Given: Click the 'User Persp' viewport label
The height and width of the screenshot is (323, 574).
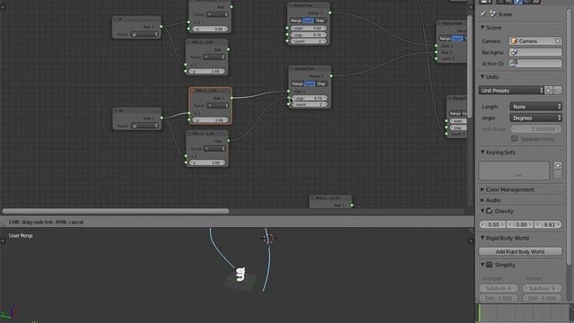Looking at the screenshot, I should 21,235.
